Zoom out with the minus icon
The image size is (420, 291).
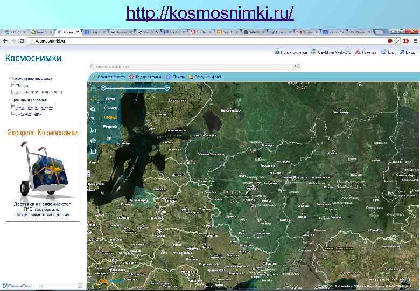(x=103, y=88)
